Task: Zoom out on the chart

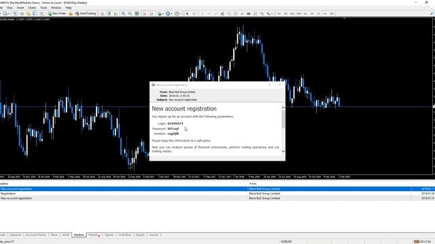Action: pos(130,14)
